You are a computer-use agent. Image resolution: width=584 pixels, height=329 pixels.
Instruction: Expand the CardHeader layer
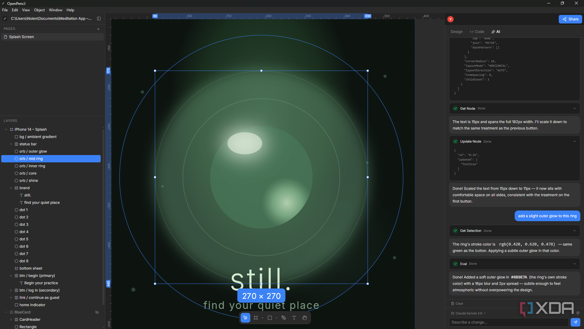click(x=11, y=320)
